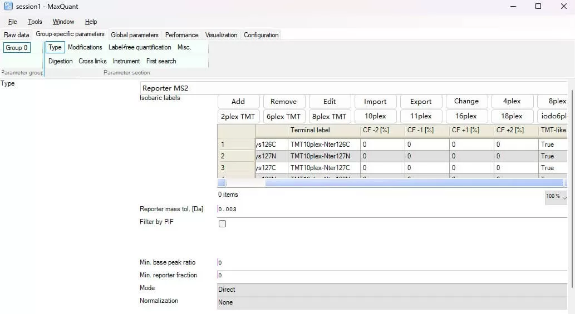Click the MaxQuant app icon in title bar
The width and height of the screenshot is (575, 314).
8,6
